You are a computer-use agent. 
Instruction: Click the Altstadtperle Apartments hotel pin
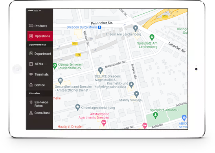[104, 123]
